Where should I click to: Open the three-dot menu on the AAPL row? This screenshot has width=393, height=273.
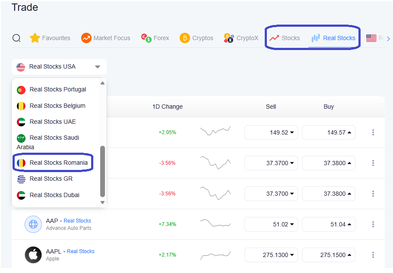coord(373,255)
